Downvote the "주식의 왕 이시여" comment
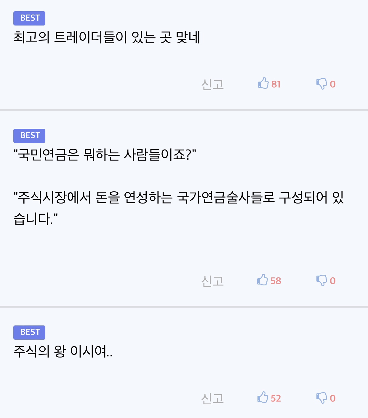The width and height of the screenshot is (368, 418). 321,398
